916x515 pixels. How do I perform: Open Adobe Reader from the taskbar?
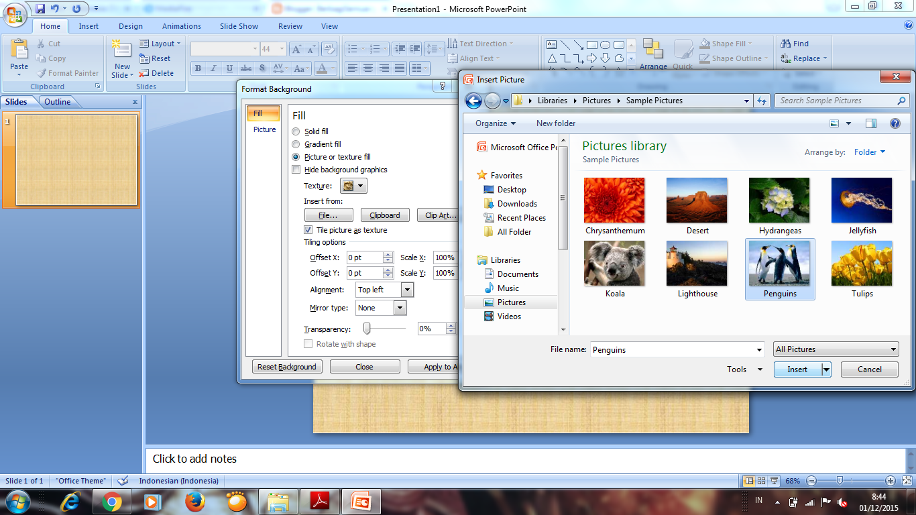[x=319, y=501]
